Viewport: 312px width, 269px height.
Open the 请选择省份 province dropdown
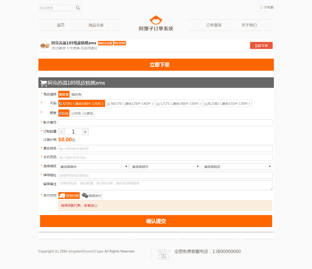94,166
